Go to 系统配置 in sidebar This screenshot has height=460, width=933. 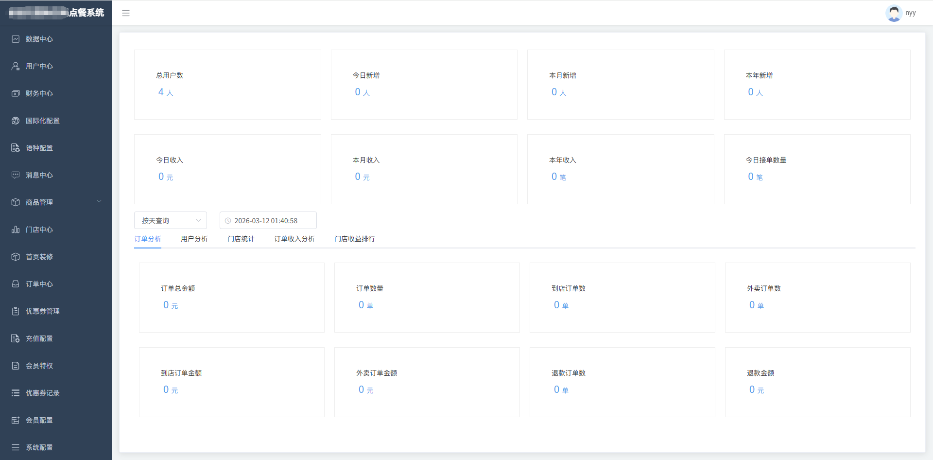[39, 447]
